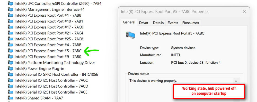Click the Shared SRAM - 7AA7 device icon

10,98
